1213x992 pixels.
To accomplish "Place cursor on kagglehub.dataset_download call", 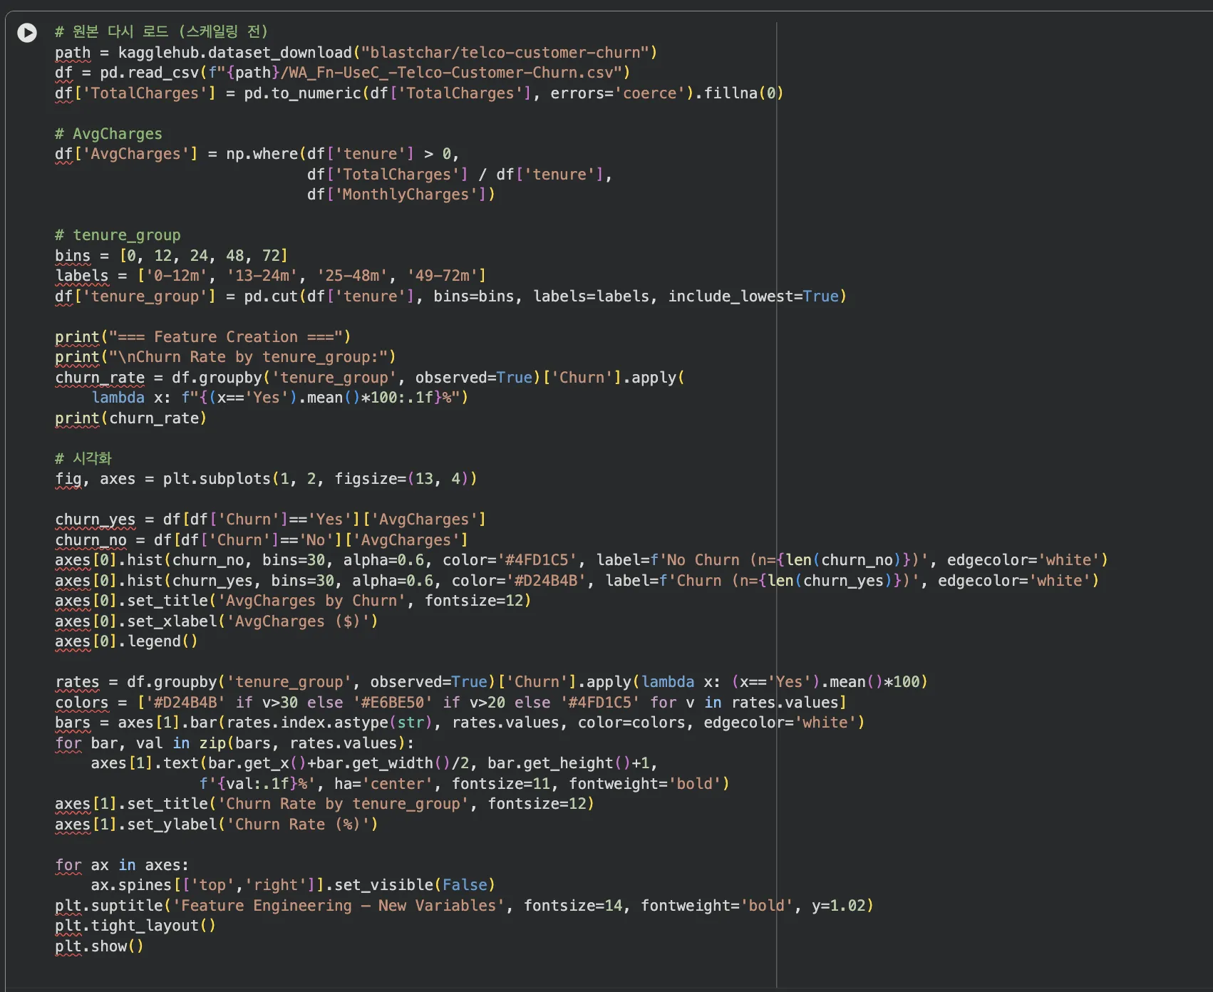I will tap(234, 53).
